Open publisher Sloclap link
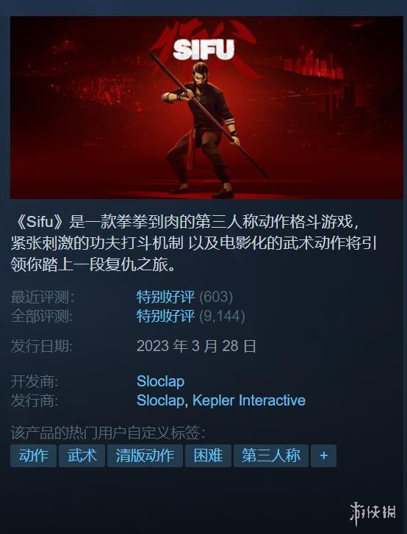 160,400
